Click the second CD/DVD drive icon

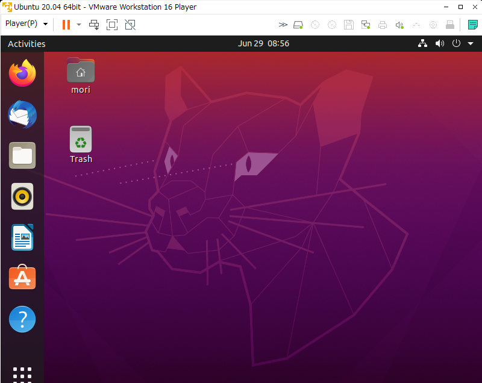(332, 25)
